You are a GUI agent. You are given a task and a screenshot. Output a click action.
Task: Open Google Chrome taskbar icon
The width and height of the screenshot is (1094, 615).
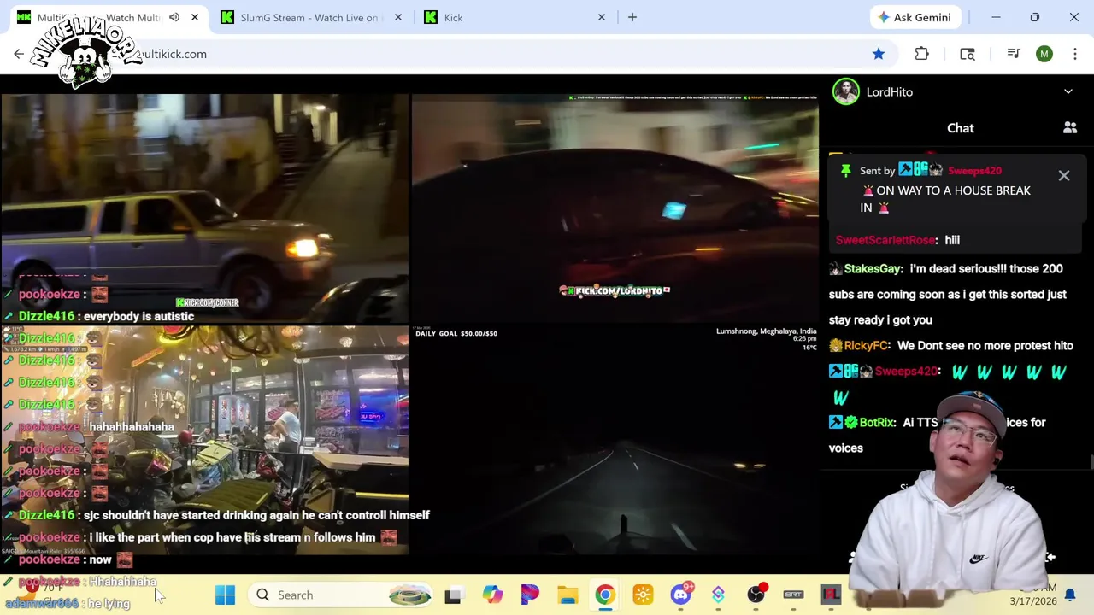(x=605, y=594)
